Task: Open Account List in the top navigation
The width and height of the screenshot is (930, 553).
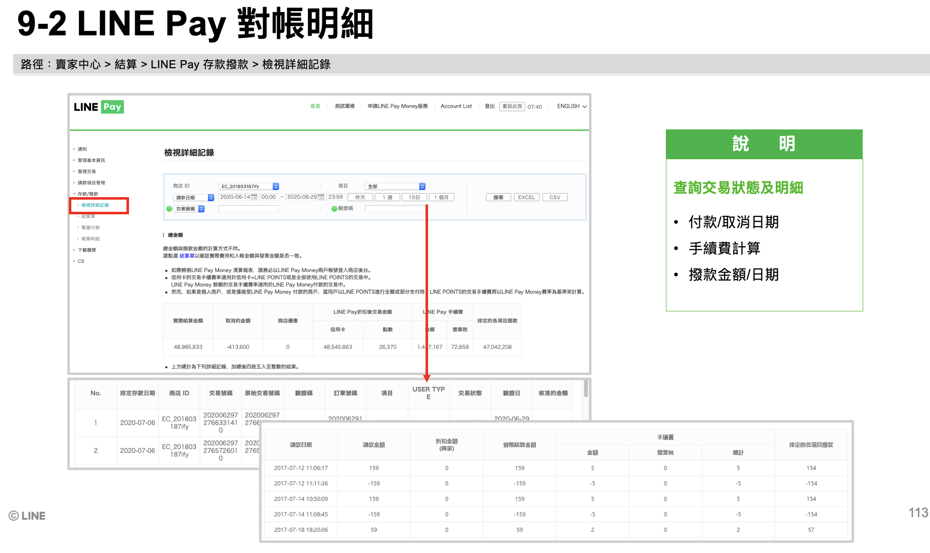Action: (456, 106)
